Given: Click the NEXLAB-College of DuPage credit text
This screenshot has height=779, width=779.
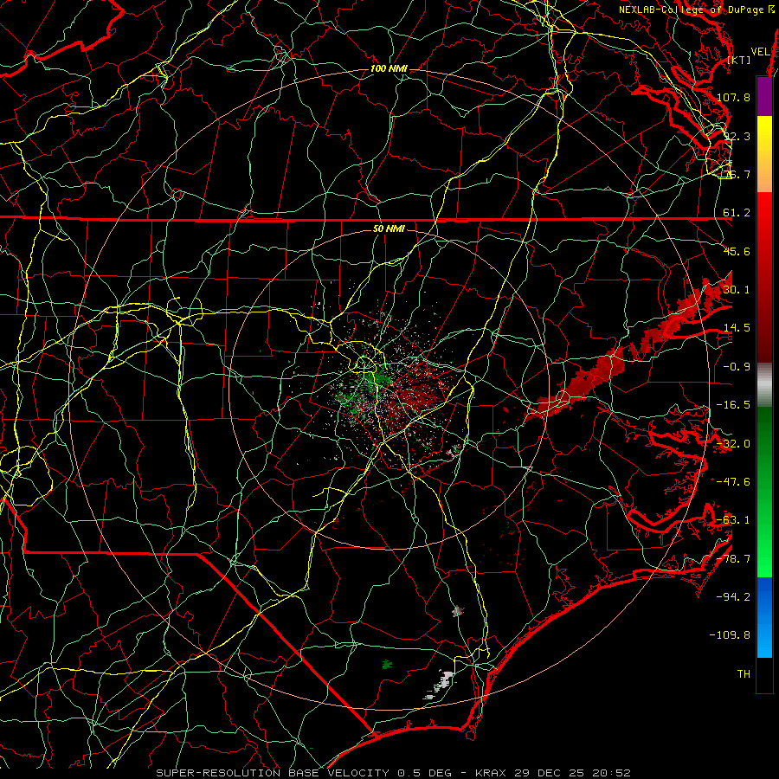Looking at the screenshot, I should pos(692,10).
